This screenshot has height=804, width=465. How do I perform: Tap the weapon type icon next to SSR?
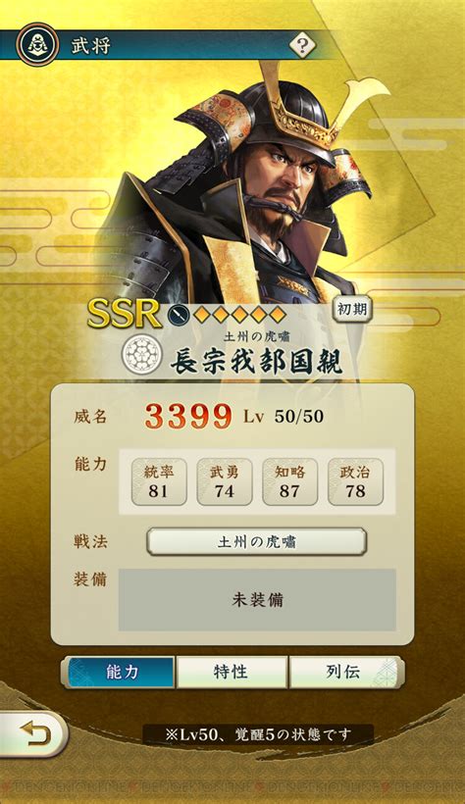(177, 314)
